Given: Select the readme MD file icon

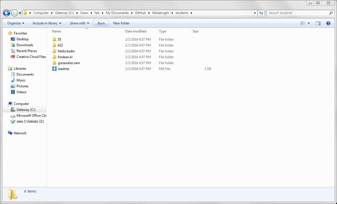Looking at the screenshot, I should [x=54, y=69].
